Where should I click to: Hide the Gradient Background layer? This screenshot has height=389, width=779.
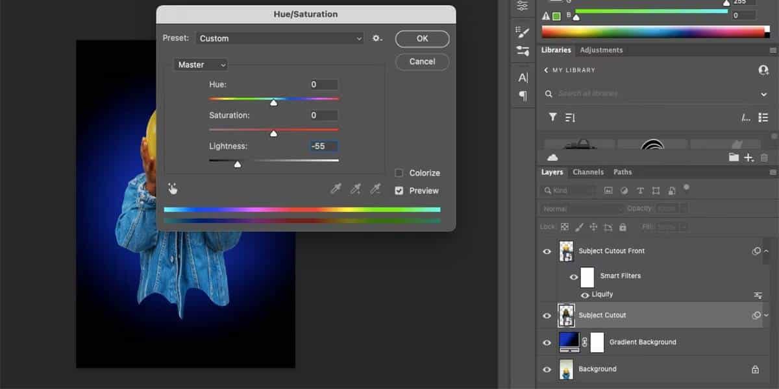click(x=547, y=342)
